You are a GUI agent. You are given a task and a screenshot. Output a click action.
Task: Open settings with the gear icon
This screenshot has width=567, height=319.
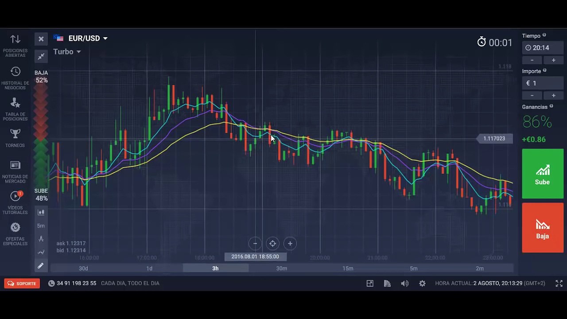pos(422,284)
